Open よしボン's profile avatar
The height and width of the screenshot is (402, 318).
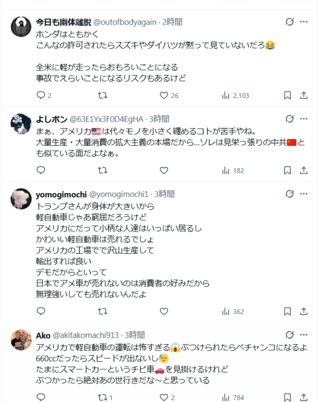click(22, 124)
